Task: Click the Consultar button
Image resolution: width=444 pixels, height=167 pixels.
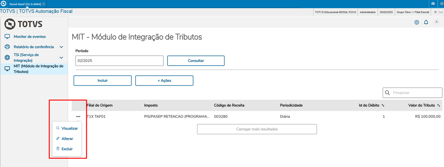Action: pyautogui.click(x=196, y=61)
